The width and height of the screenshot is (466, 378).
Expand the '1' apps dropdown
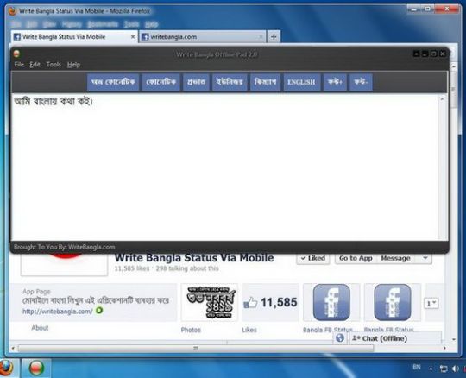coord(431,304)
